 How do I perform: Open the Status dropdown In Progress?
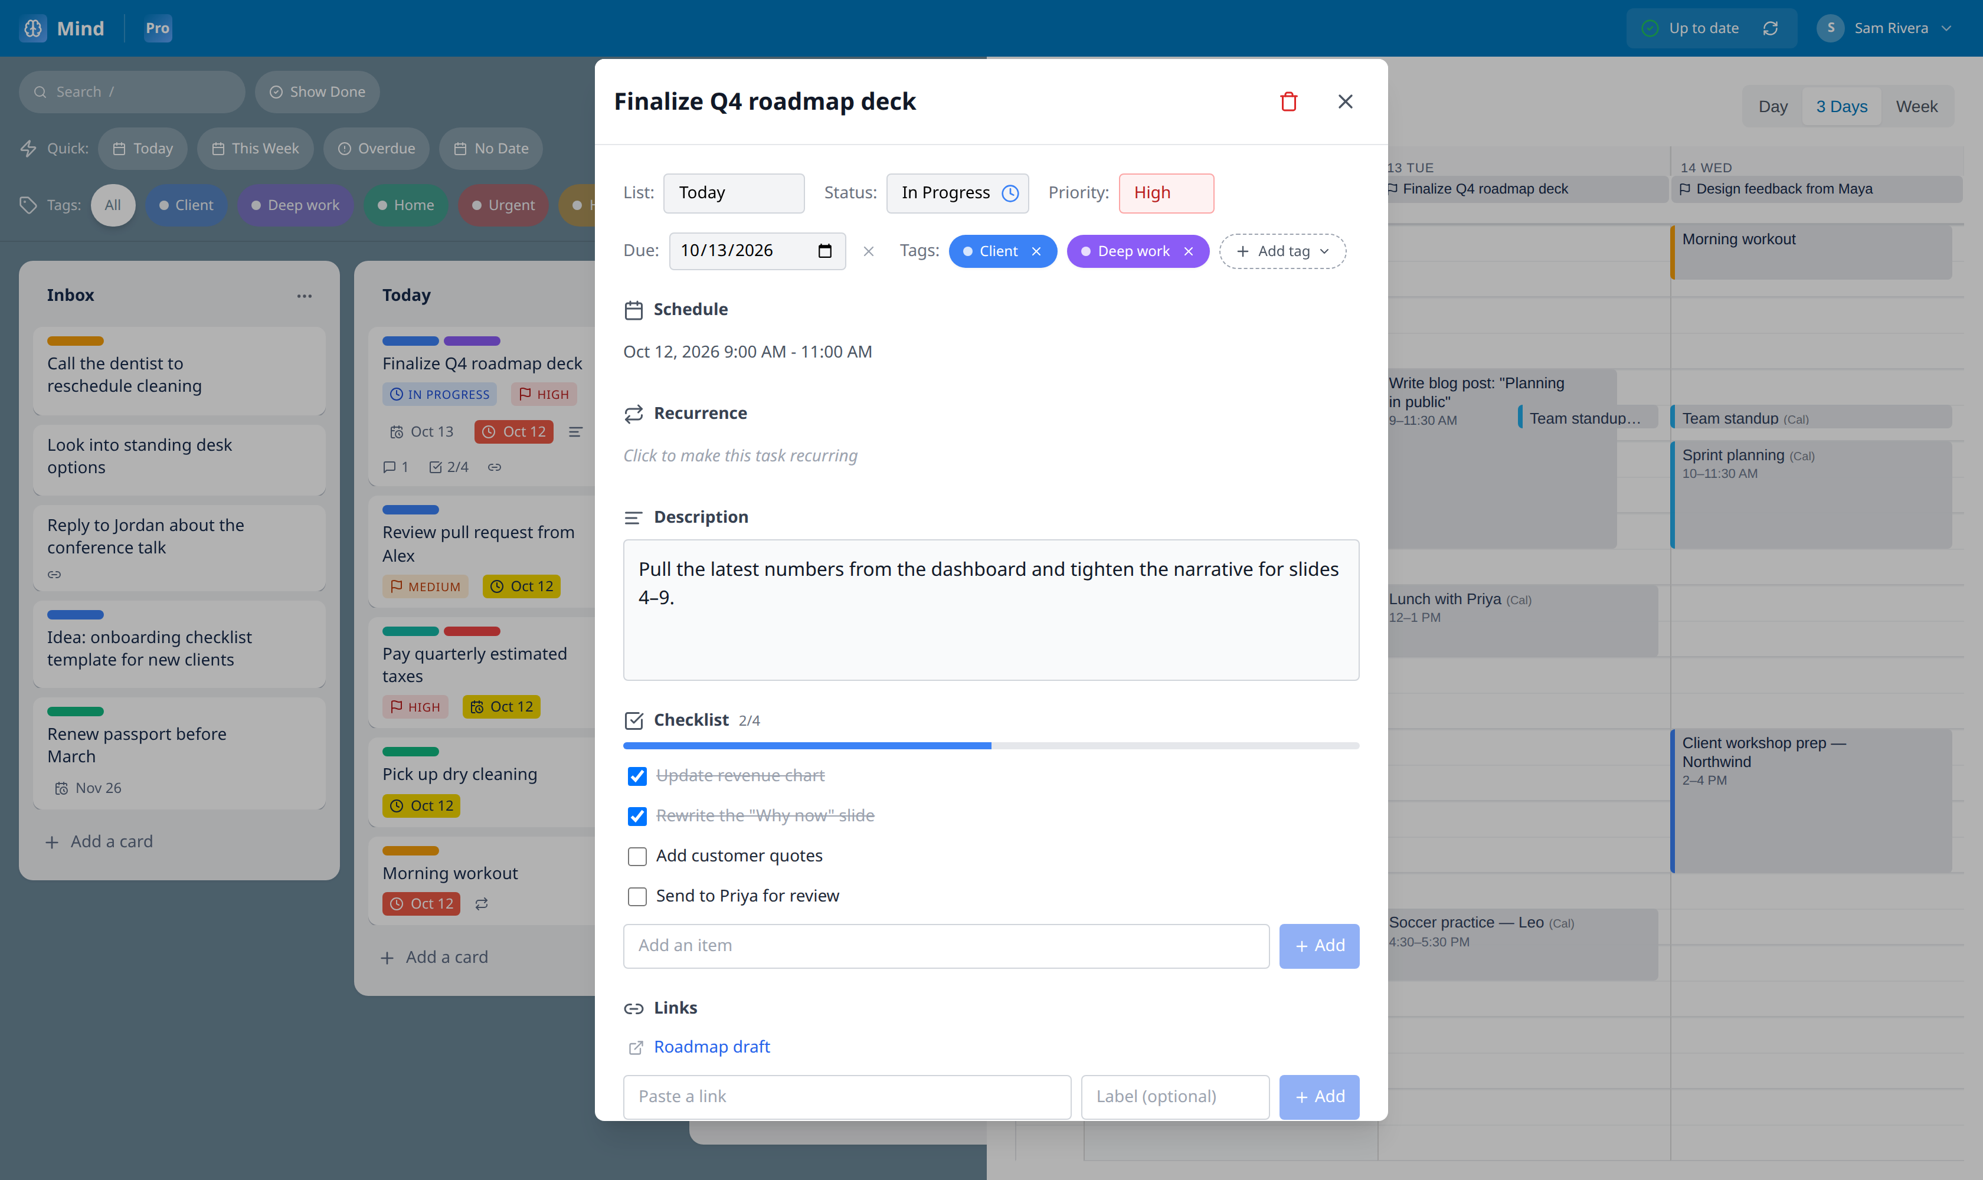coord(958,193)
